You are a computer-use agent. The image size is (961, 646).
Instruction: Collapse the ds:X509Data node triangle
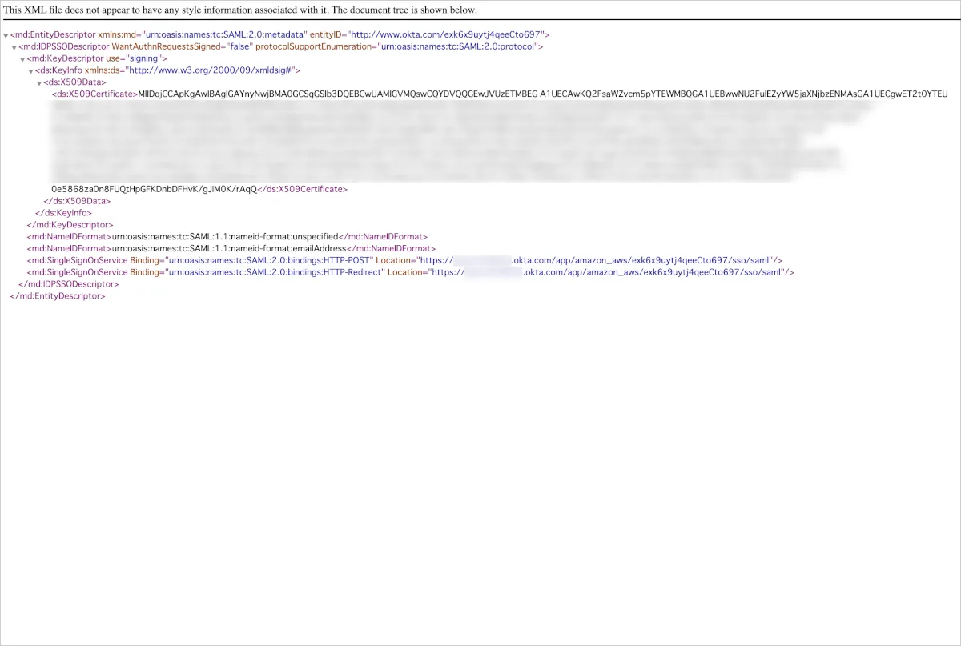coord(38,83)
